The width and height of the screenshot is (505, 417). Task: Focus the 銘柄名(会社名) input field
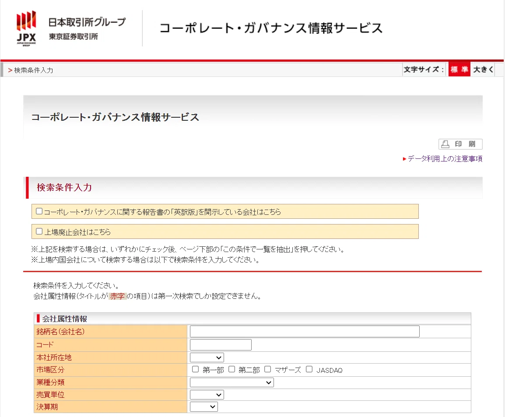pos(305,331)
